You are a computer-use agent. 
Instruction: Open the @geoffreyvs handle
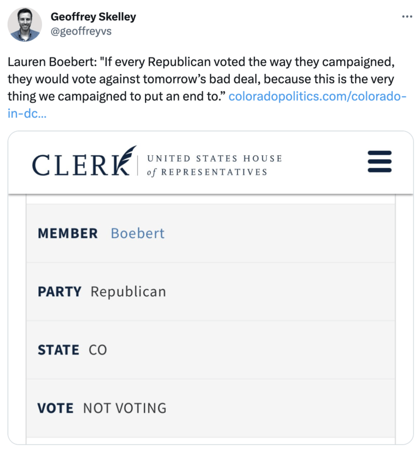tap(81, 31)
